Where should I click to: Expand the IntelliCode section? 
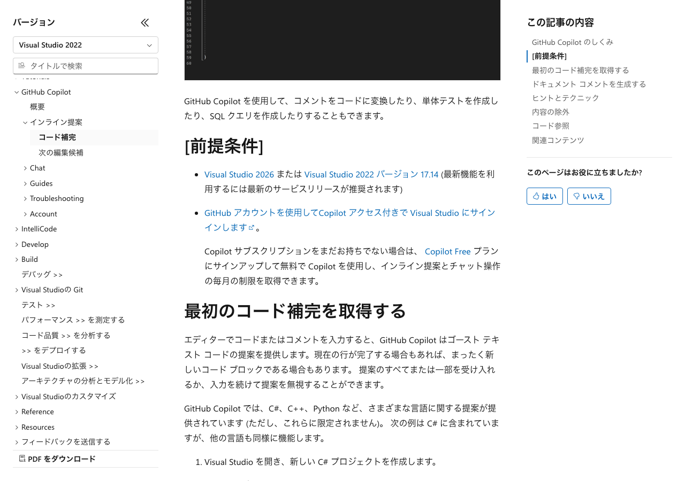[17, 229]
